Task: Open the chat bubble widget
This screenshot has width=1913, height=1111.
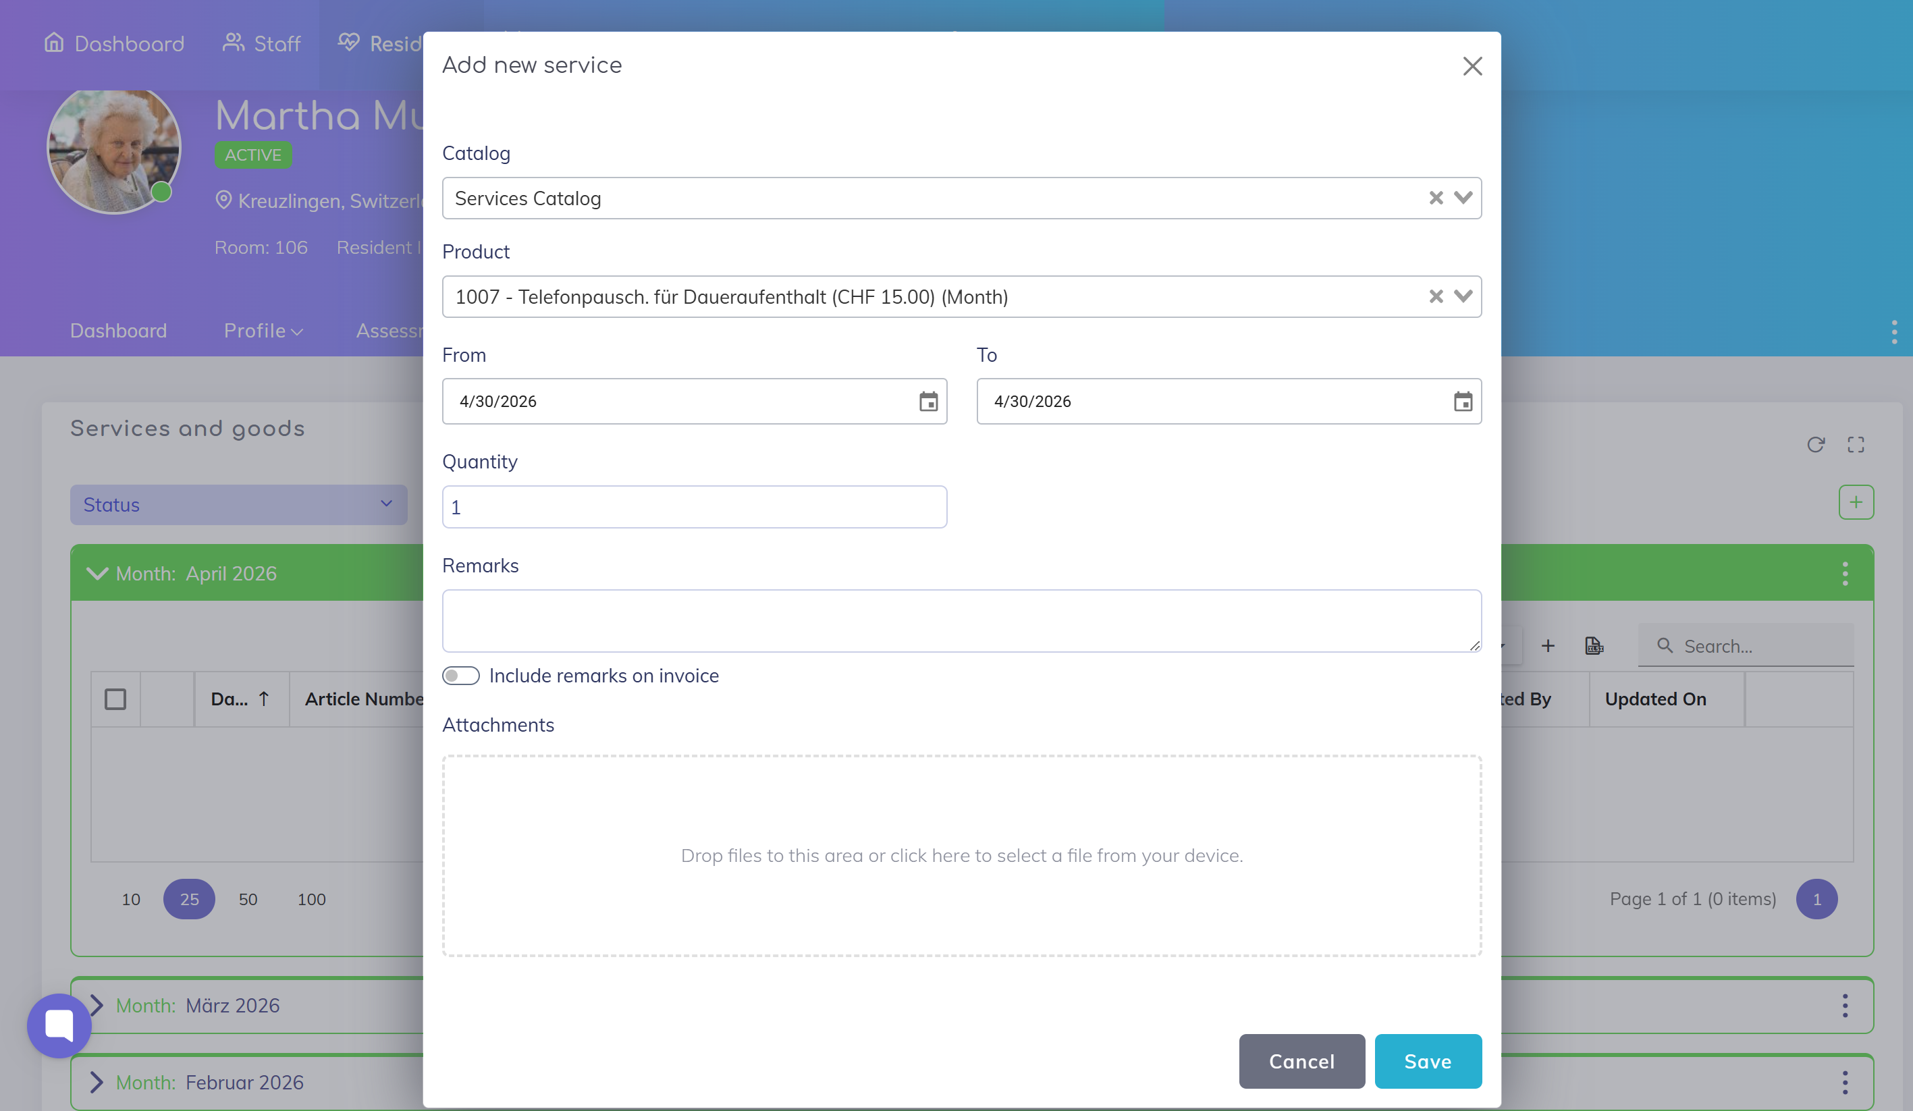Action: (x=59, y=1025)
